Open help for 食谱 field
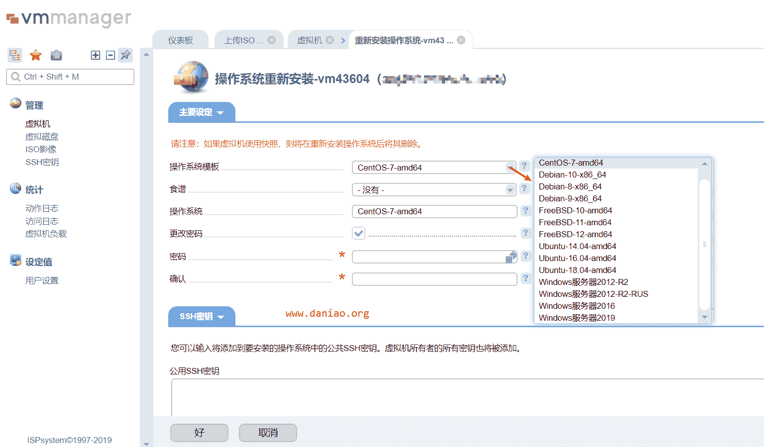 [x=524, y=188]
